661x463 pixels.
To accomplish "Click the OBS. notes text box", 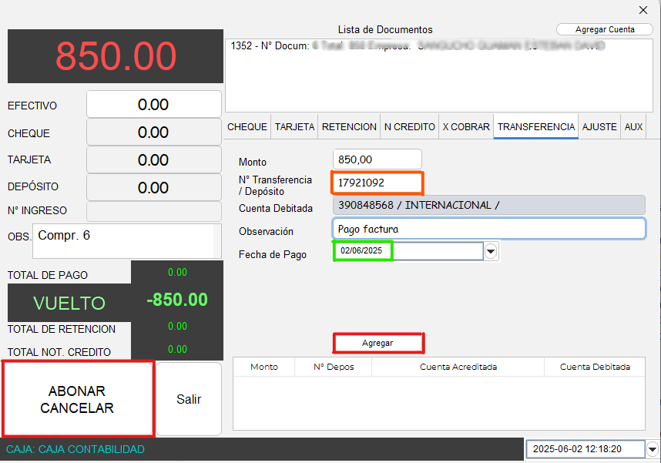I will coord(123,240).
